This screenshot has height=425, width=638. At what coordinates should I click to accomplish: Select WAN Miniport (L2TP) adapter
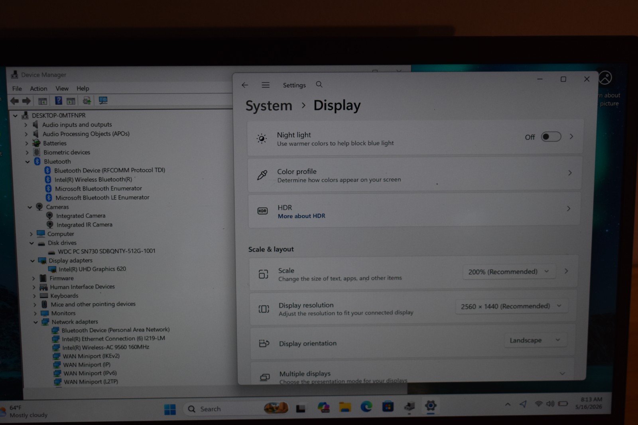click(91, 382)
